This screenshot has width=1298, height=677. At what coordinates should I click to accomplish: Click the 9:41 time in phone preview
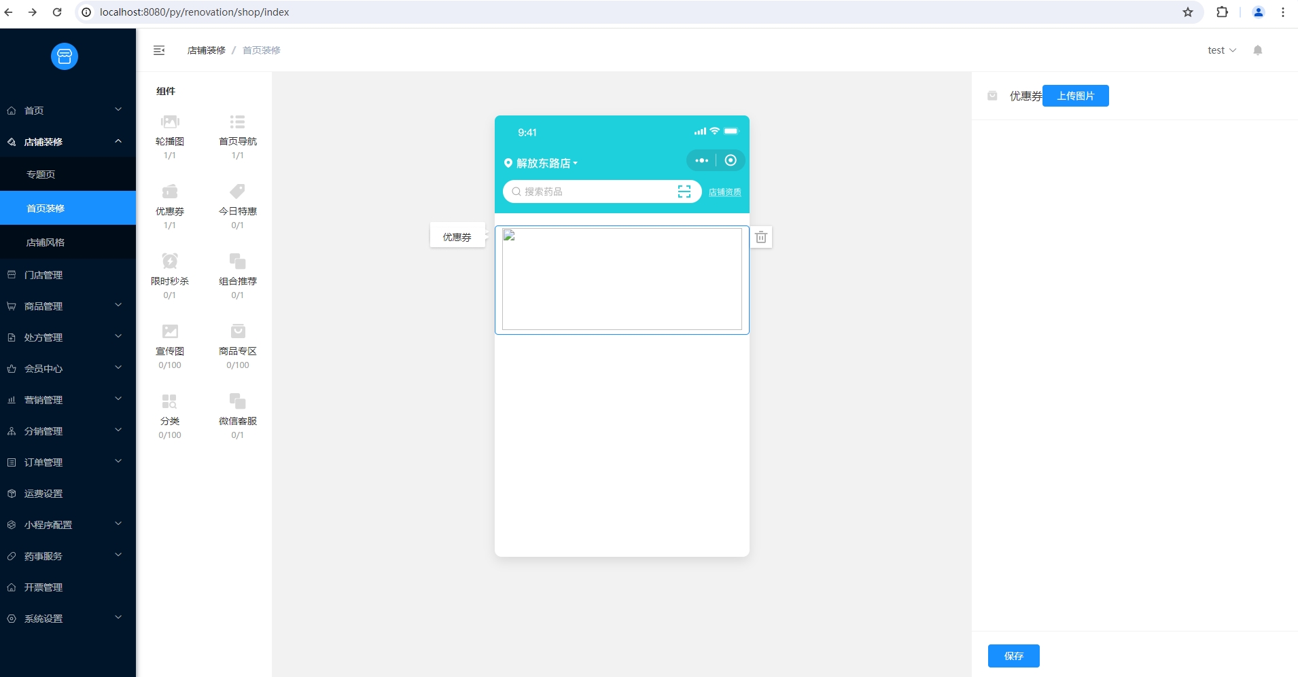pyautogui.click(x=527, y=132)
